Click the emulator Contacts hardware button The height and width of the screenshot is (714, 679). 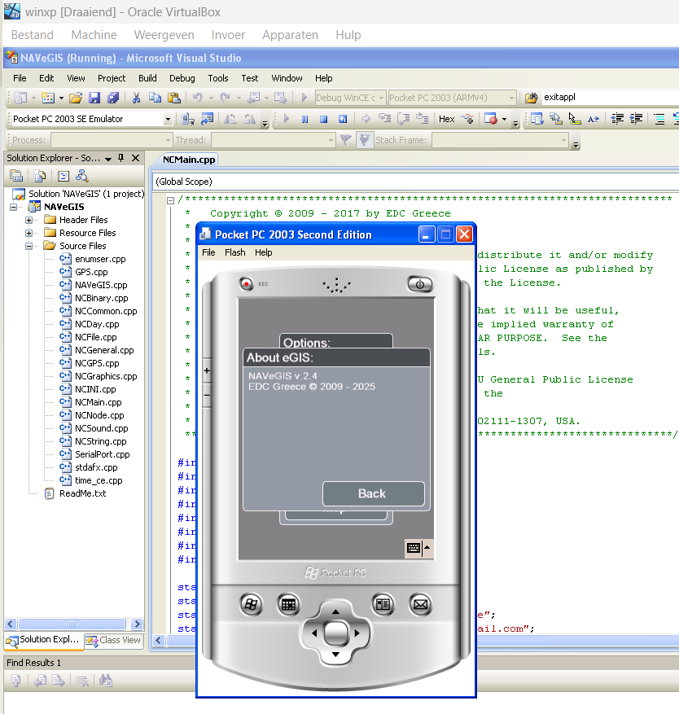383,604
